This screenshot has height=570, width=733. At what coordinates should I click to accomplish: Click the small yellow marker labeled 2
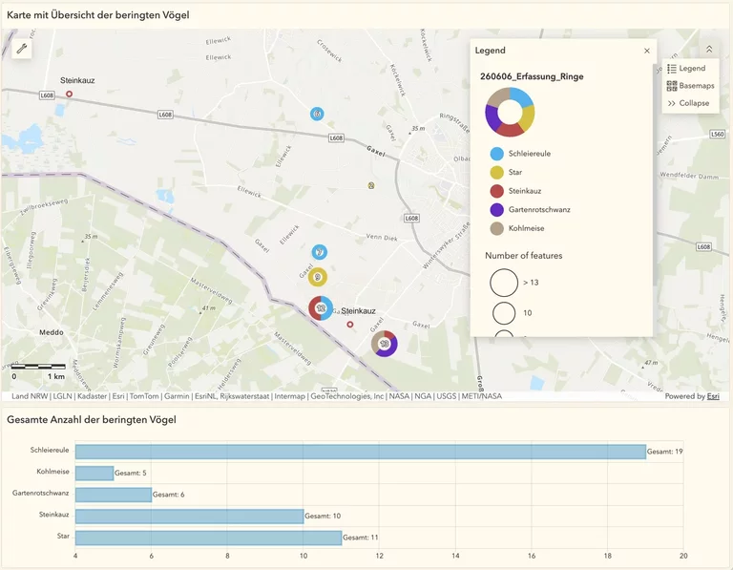(x=371, y=185)
